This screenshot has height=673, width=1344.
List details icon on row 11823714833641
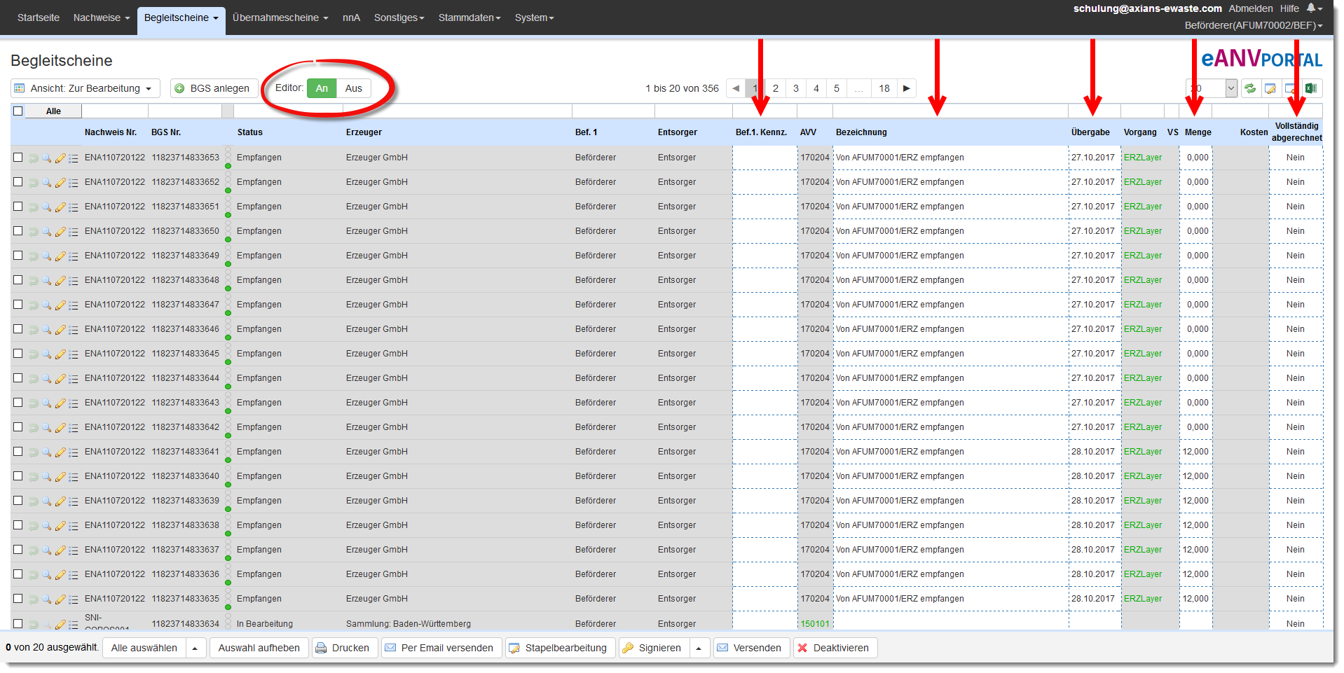coord(74,452)
